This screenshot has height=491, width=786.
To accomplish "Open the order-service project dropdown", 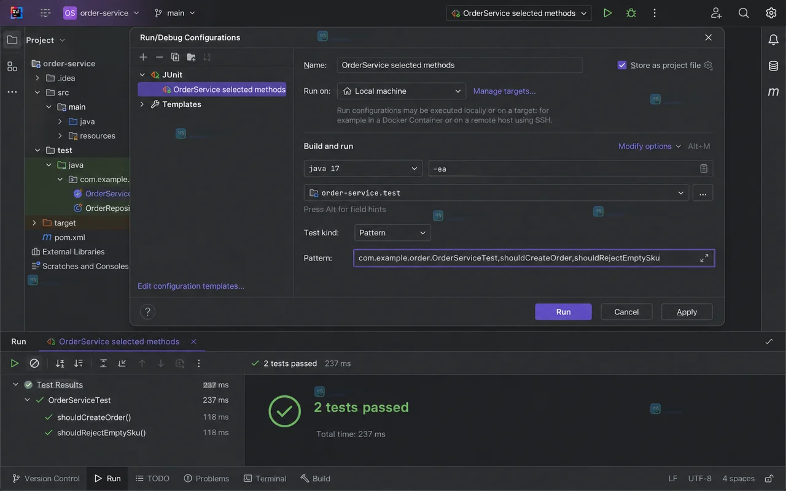I will point(102,13).
